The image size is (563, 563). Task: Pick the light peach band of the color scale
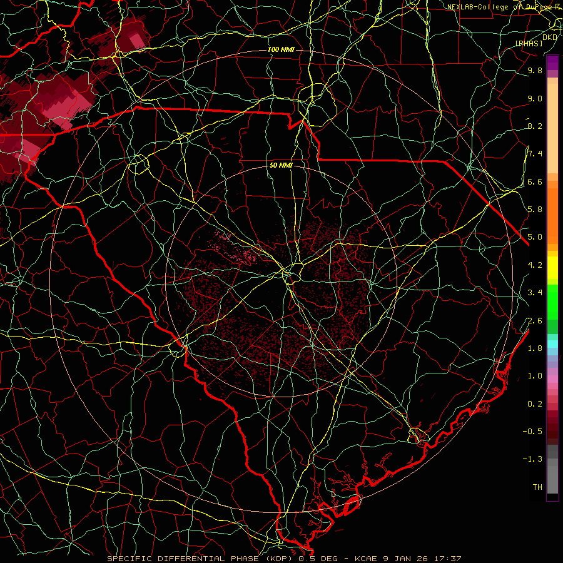coord(552,128)
